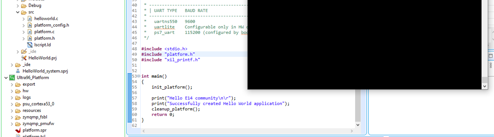Click the export folder icon

18,84
